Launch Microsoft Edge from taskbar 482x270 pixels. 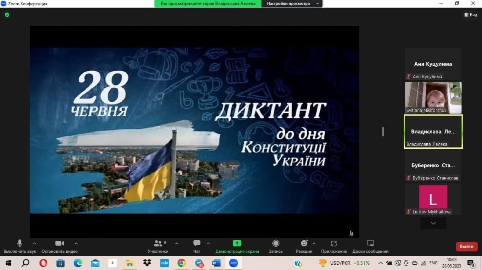point(78,263)
